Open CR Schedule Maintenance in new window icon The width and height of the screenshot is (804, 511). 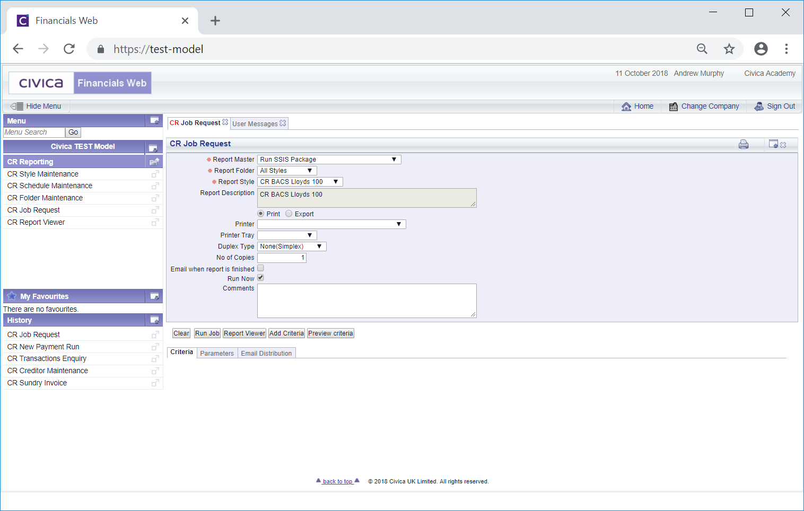click(155, 186)
